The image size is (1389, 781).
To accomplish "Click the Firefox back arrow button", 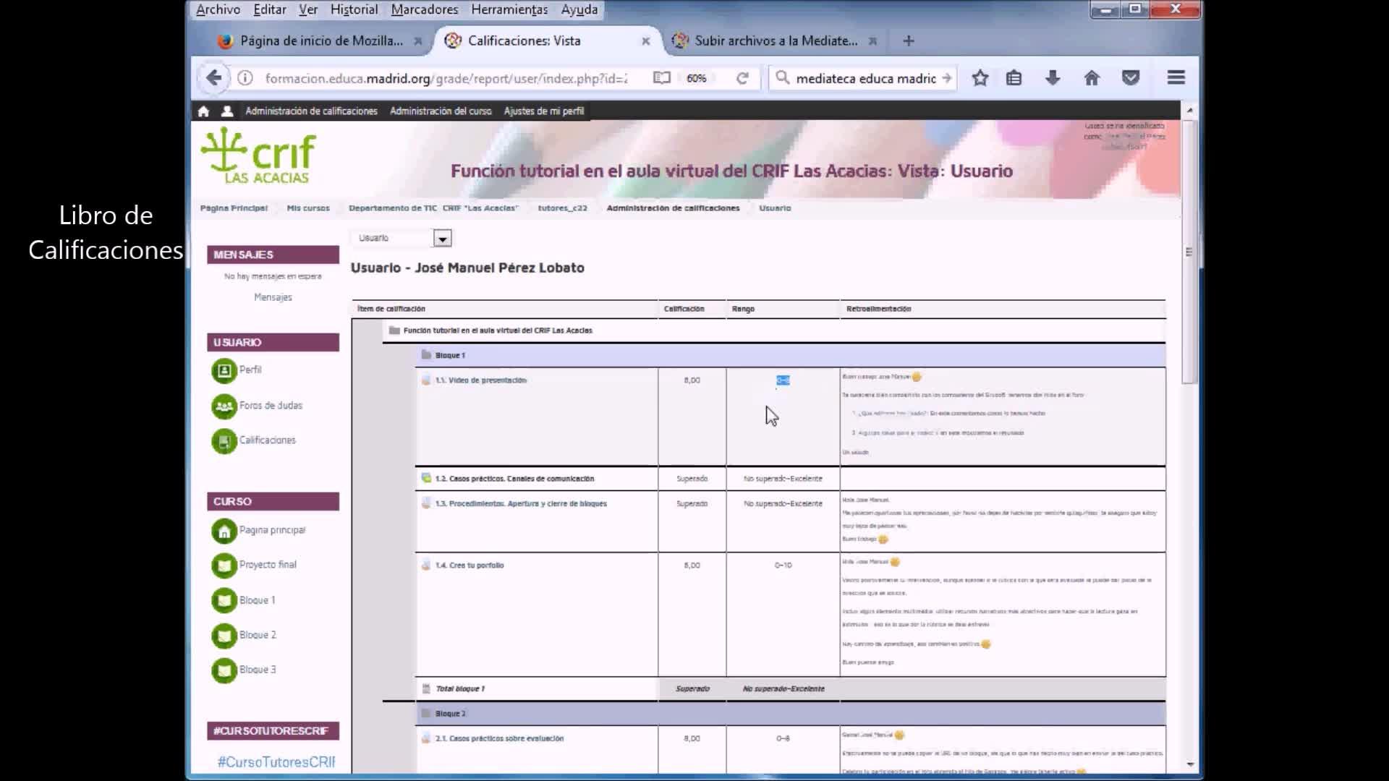I will [x=213, y=78].
